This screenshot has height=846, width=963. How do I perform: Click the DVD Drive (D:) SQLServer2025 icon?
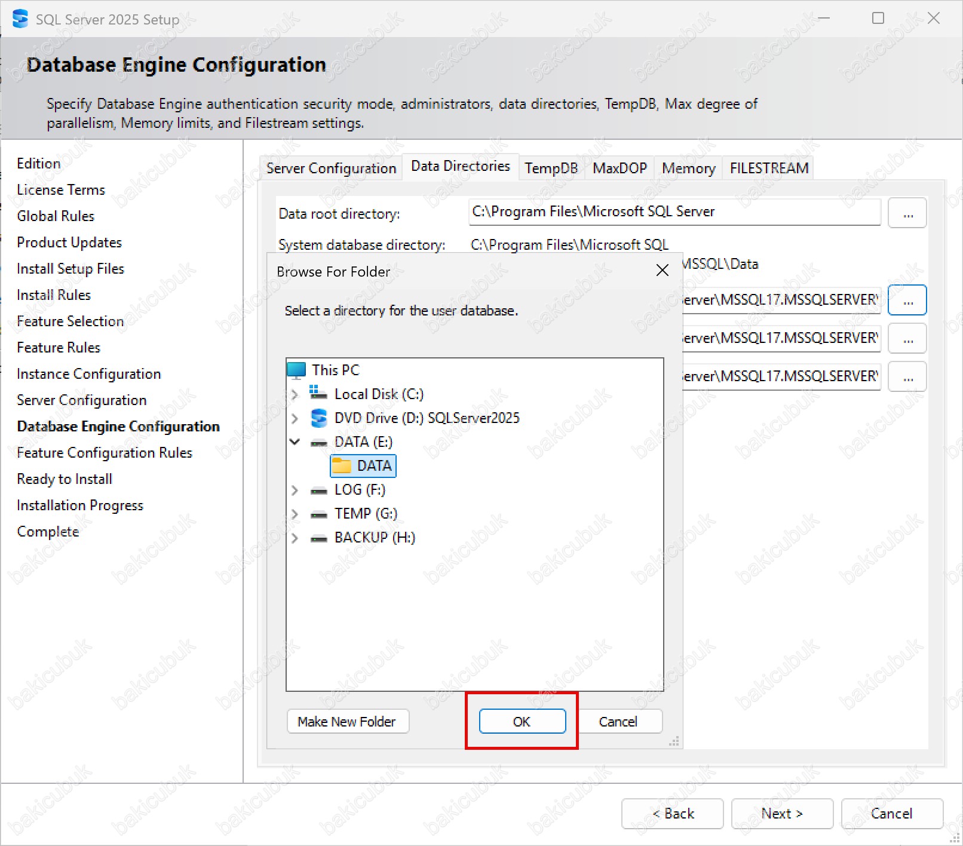pos(319,418)
